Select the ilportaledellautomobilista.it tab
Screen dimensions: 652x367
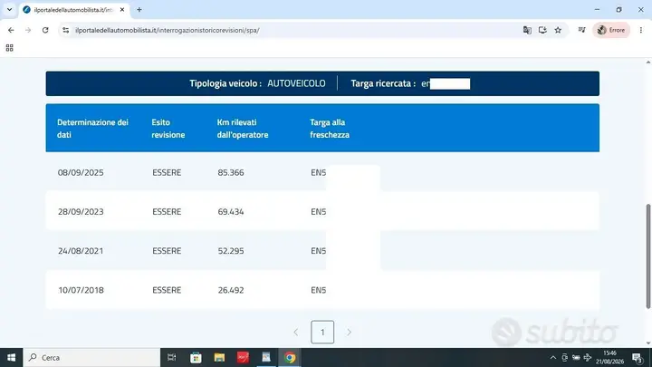[x=74, y=10]
